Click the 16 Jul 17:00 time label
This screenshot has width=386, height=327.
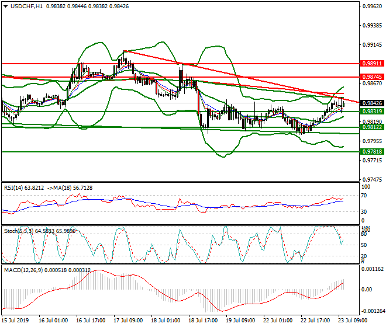91,321
